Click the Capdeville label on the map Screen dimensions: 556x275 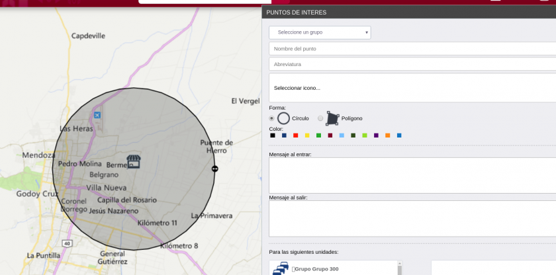click(88, 36)
